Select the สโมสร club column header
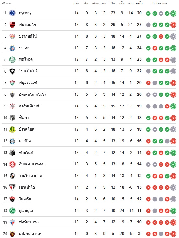Viewport: 179px width, 238px height. tap(6, 3)
